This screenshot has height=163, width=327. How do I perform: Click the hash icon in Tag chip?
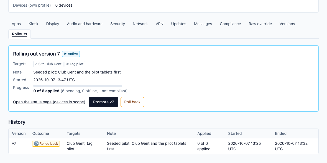pyautogui.click(x=67, y=64)
